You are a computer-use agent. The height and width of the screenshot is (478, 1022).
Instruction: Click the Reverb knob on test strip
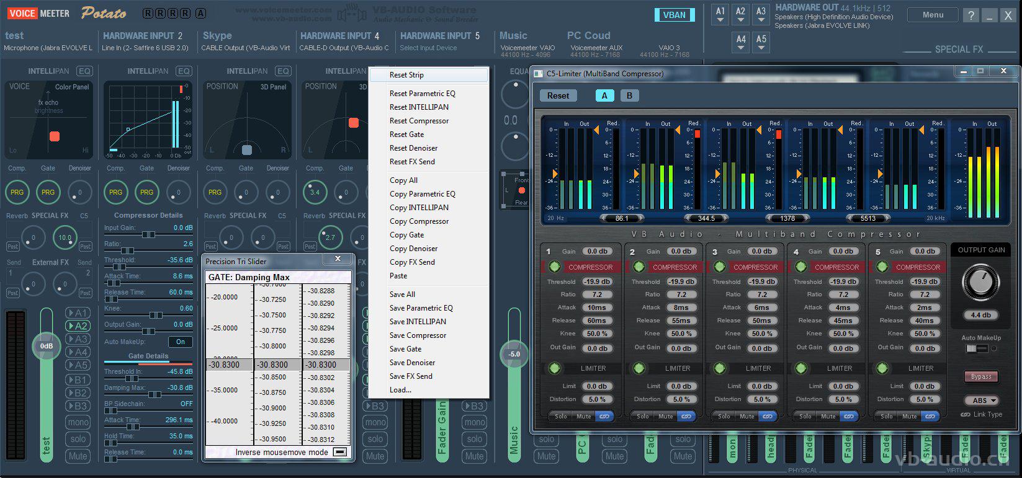[x=33, y=237]
